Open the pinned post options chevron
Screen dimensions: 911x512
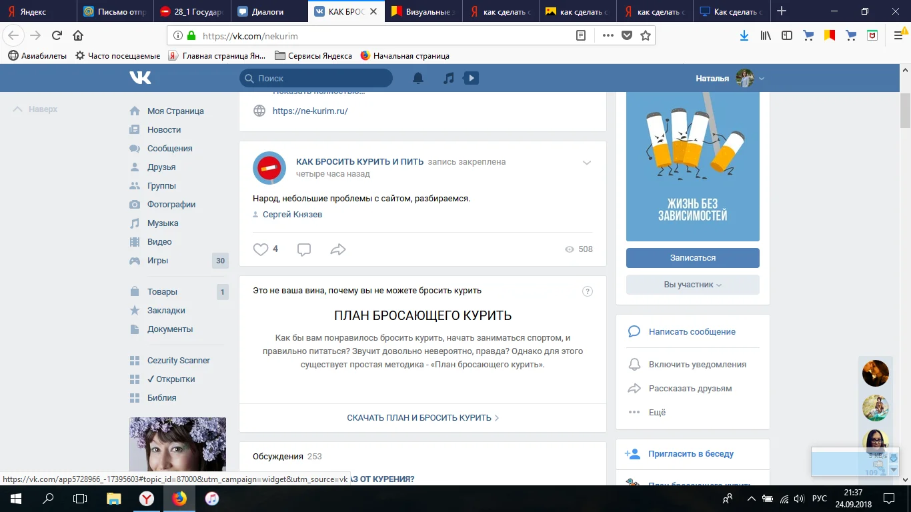click(587, 163)
